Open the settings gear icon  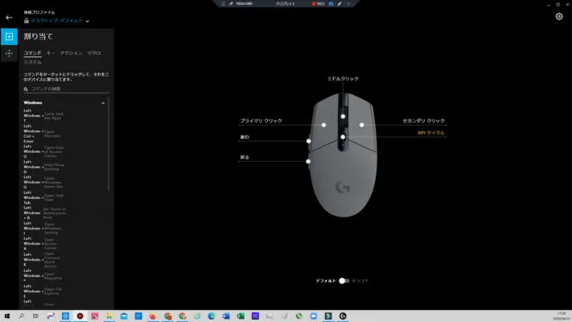pos(559,17)
